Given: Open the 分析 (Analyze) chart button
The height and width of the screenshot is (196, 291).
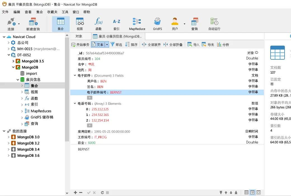Looking at the screenshot, I should pyautogui.click(x=223, y=45).
